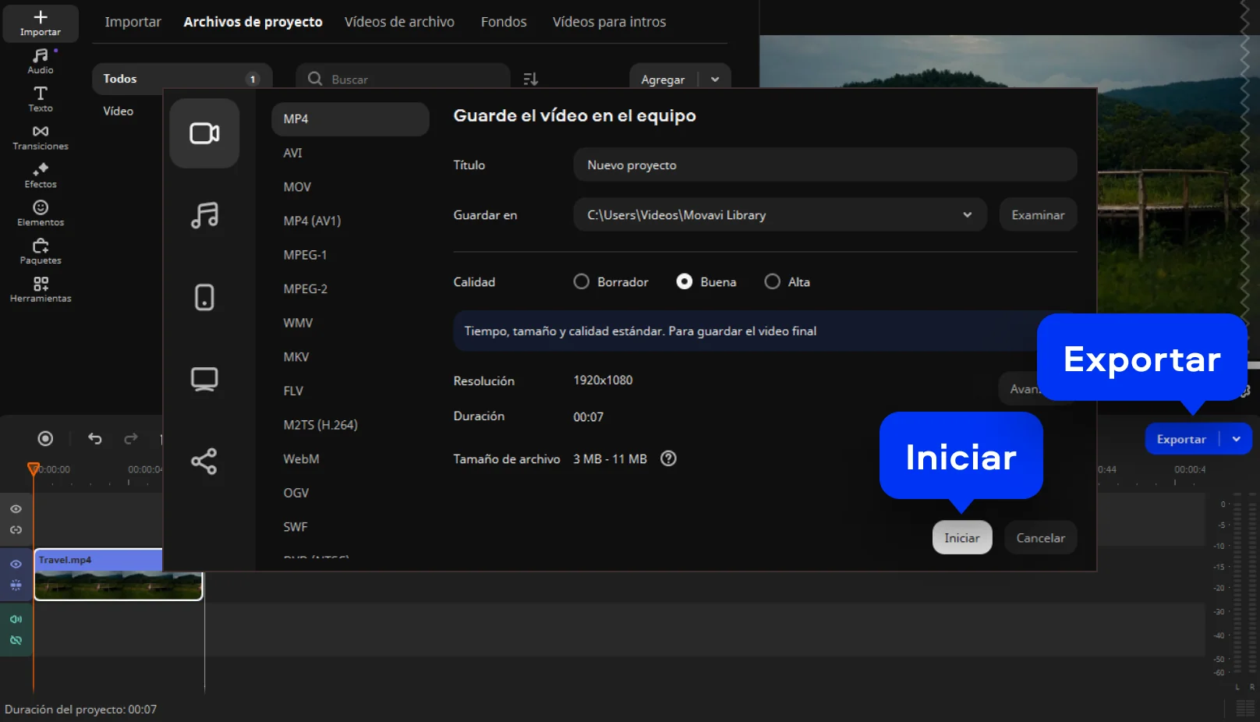Choose MOV from the format list
The height and width of the screenshot is (722, 1260).
click(x=297, y=187)
